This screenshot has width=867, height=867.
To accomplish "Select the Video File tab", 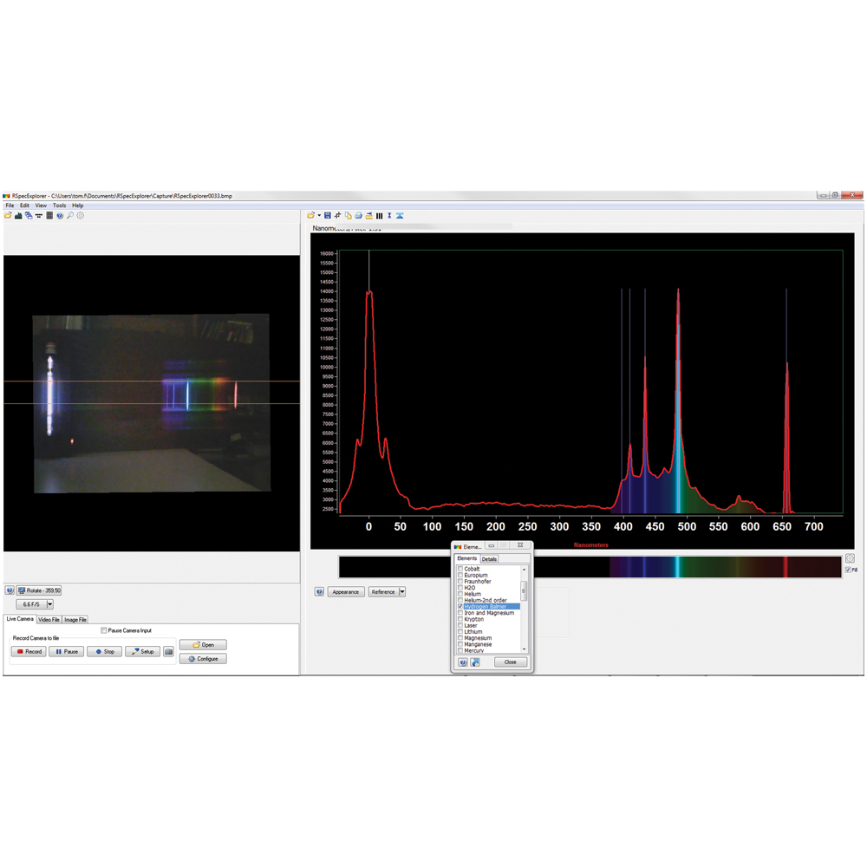I will [49, 619].
